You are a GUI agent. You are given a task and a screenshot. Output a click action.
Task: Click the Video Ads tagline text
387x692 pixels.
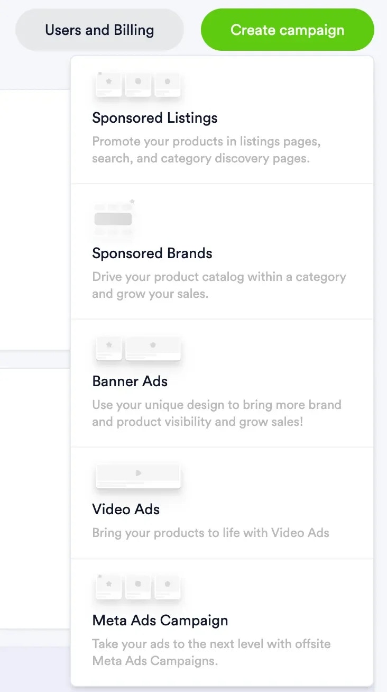[x=210, y=533]
